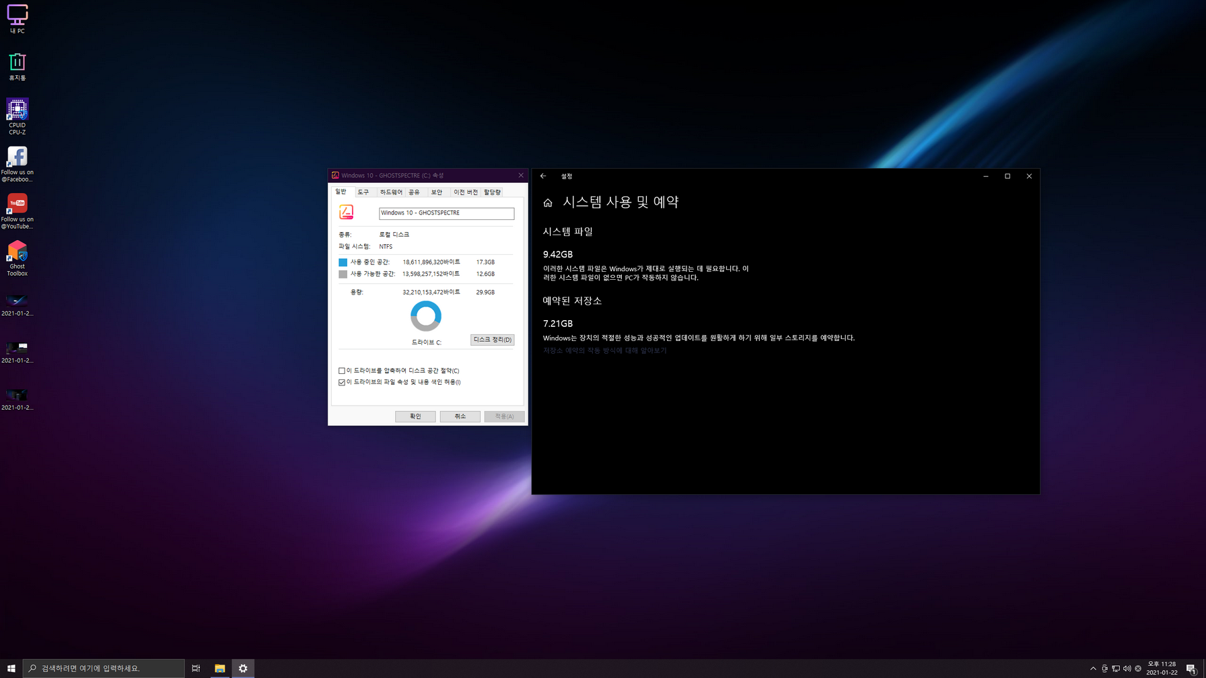Switch to the 하드웨어 tab
Image resolution: width=1206 pixels, height=678 pixels.
tap(391, 192)
